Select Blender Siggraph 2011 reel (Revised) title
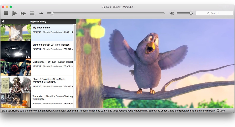This screenshot has height=127, width=235. (51, 45)
